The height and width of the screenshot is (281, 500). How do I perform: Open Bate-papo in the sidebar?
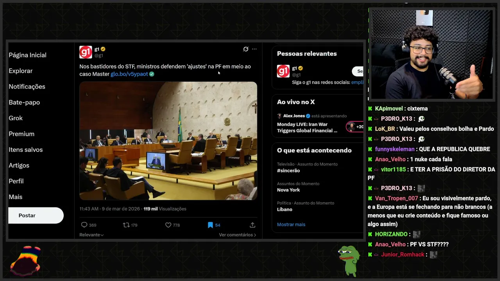coord(24,102)
